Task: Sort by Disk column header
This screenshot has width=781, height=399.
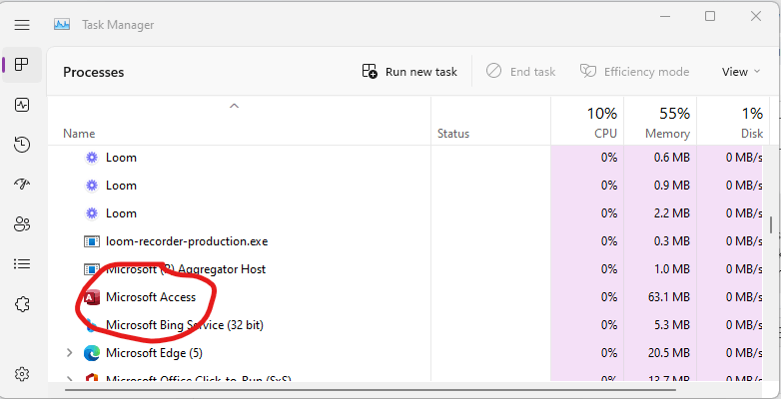Action: 733,121
